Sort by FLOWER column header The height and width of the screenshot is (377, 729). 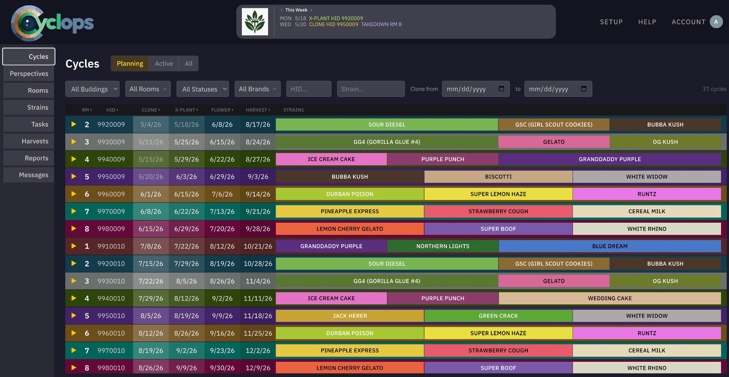[x=222, y=110]
